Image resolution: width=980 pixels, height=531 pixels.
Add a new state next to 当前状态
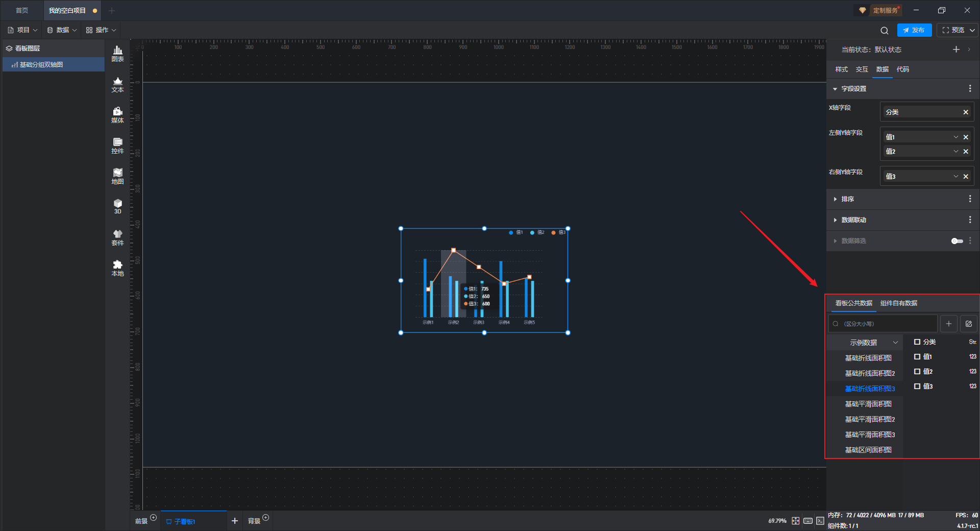coord(956,50)
